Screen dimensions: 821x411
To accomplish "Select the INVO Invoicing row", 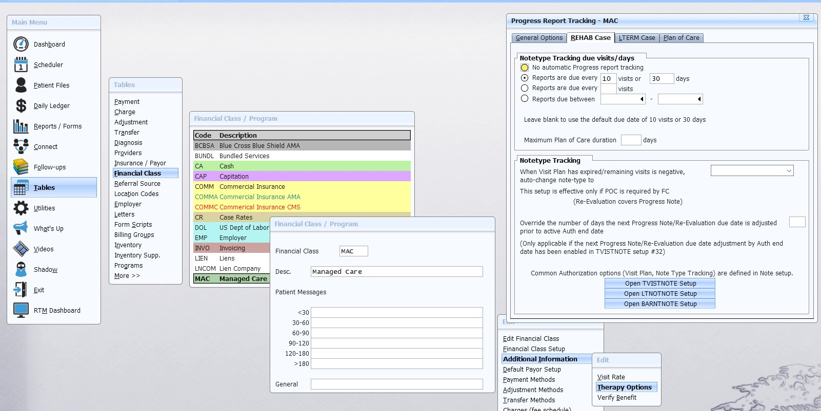I will click(232, 248).
